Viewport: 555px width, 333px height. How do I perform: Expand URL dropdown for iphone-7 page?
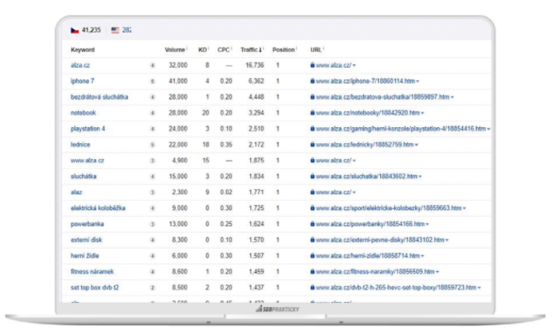418,82
